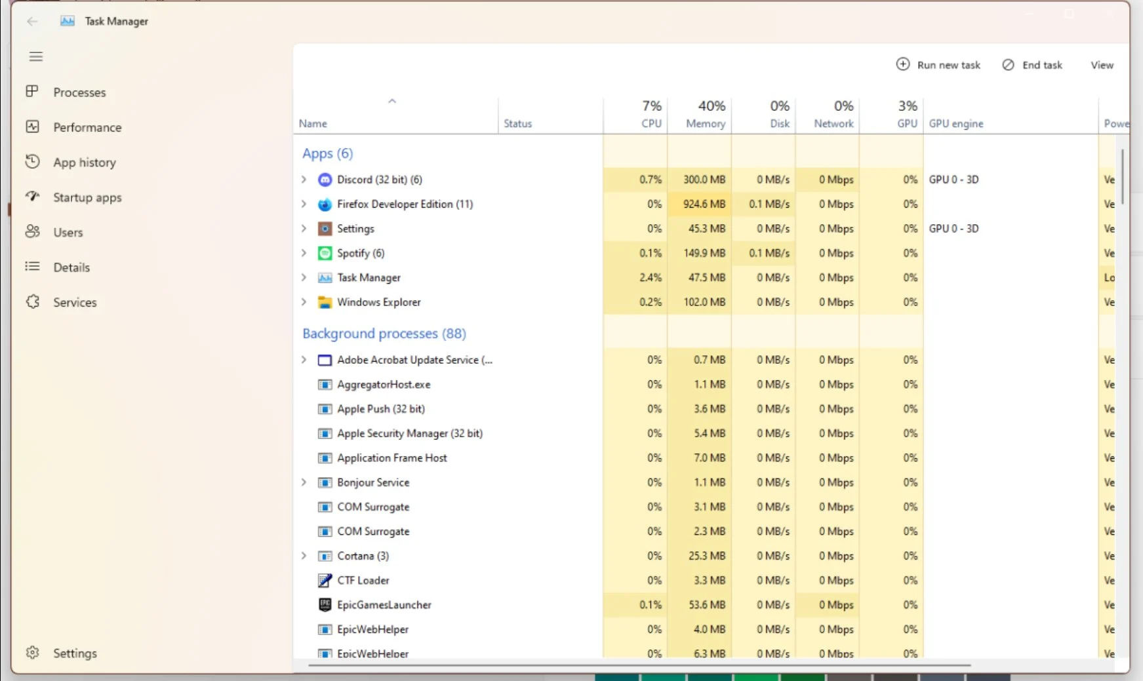
Task: Click the Adobe Acrobat Update Service icon
Action: point(325,360)
